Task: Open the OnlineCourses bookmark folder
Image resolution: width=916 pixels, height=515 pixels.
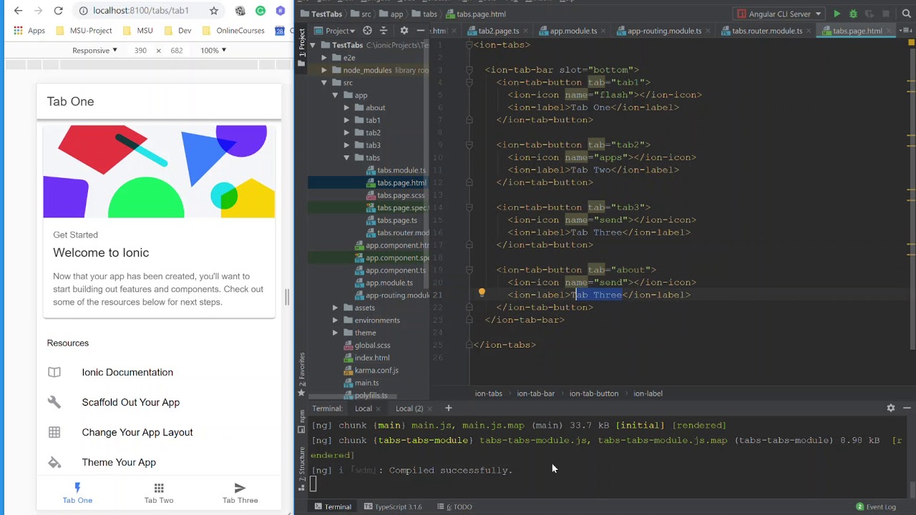Action: pos(233,31)
